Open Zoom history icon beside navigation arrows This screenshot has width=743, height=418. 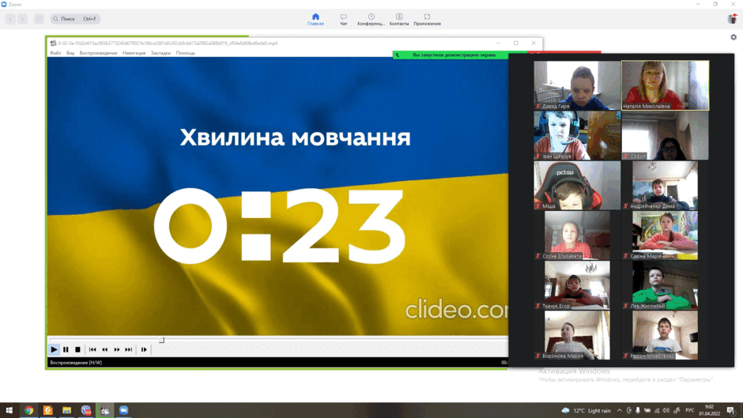point(39,19)
